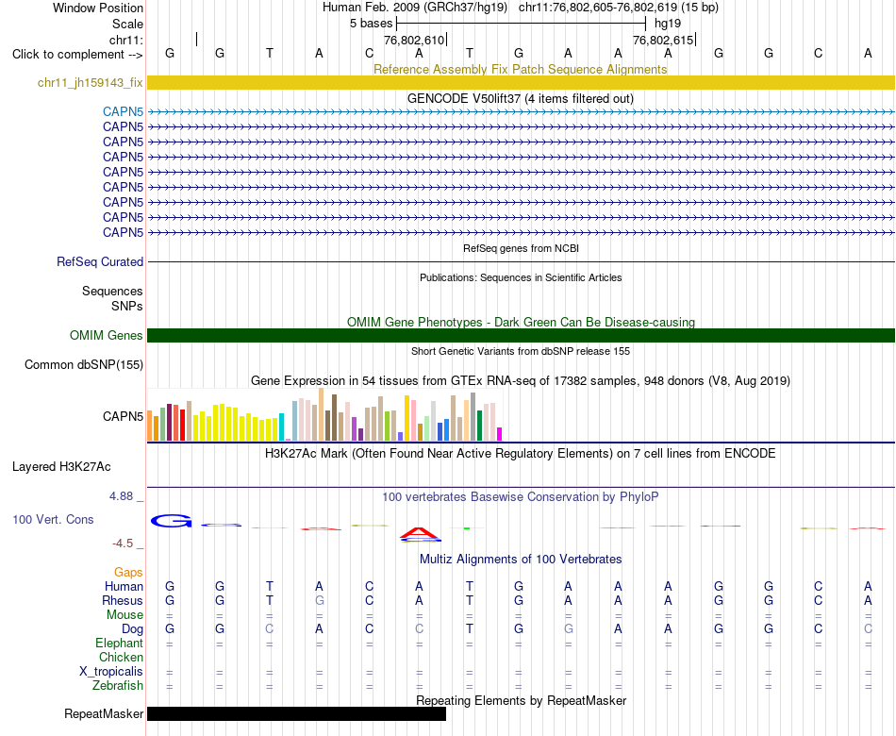Click the Elephant alignment row label
Image resolution: width=896 pixels, height=736 pixels.
coord(119,644)
